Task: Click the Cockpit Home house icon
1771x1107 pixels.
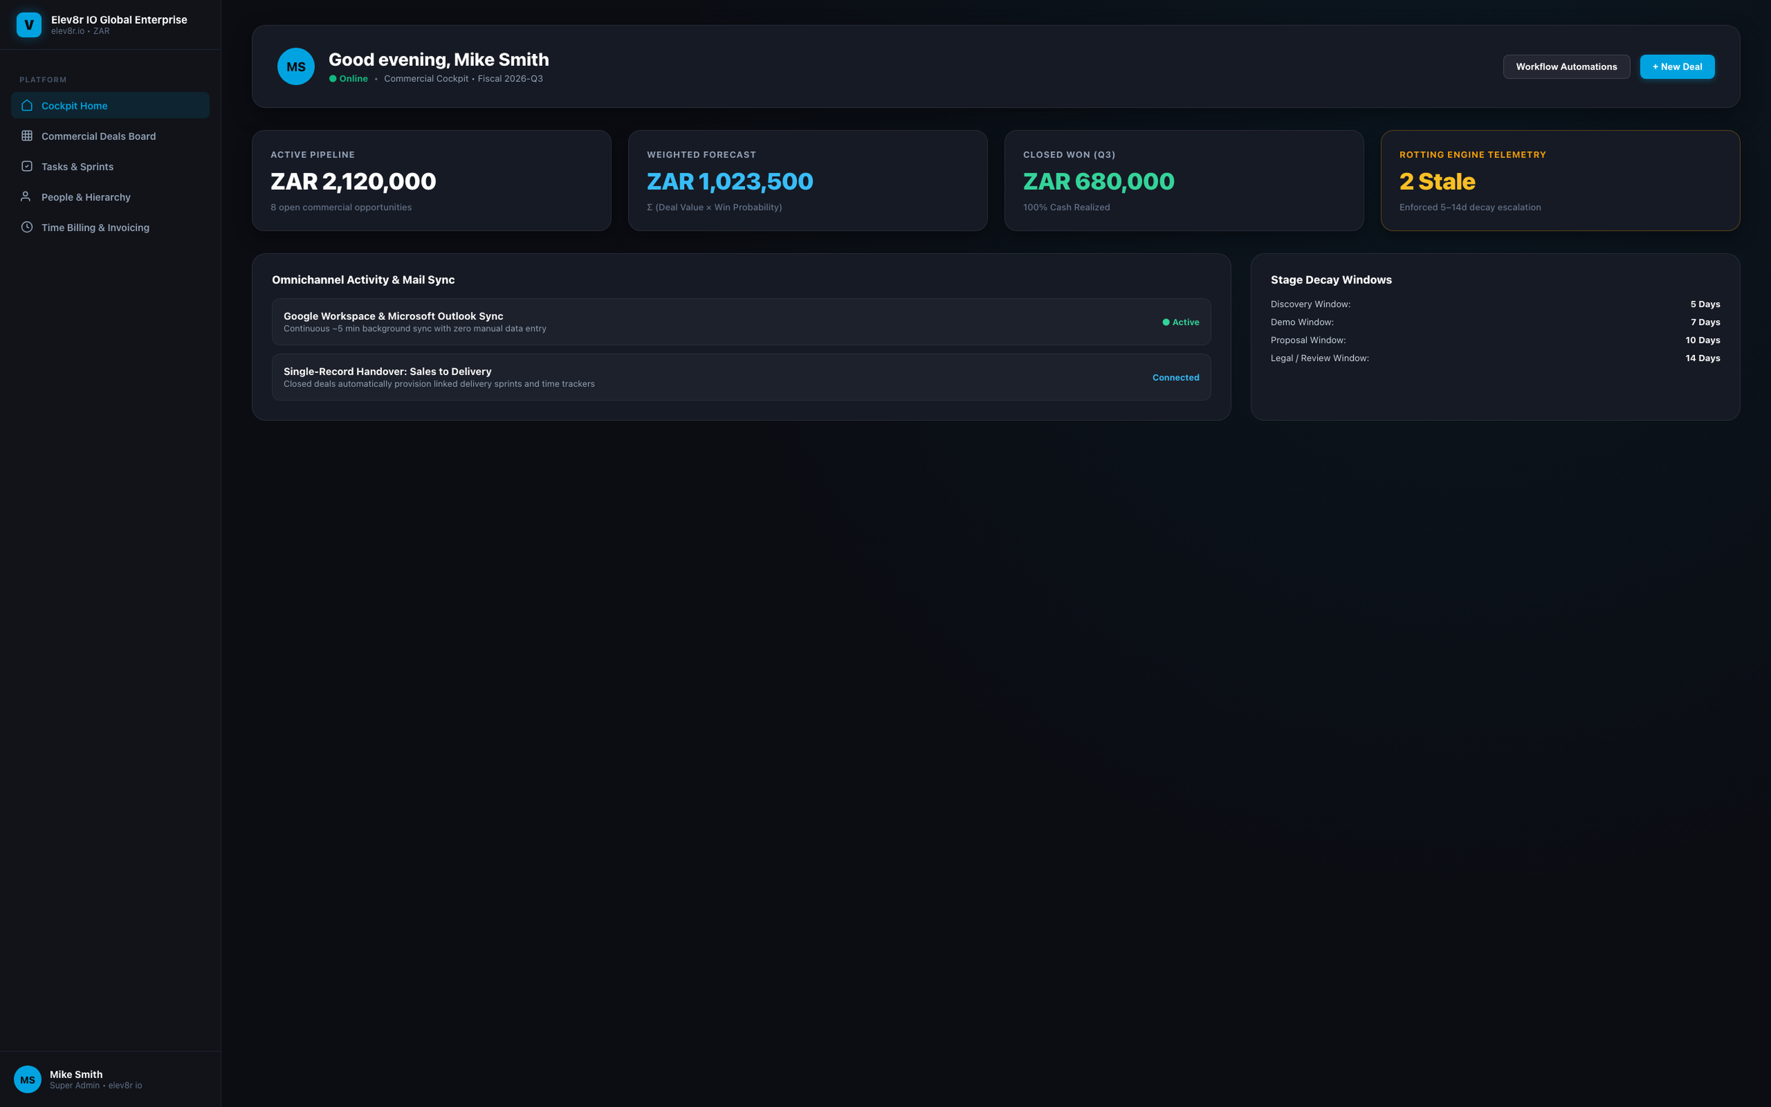Action: 27,105
